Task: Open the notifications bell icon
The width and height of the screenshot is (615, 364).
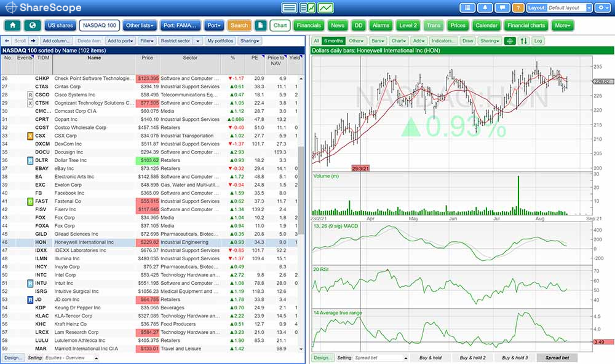Action: click(x=485, y=8)
